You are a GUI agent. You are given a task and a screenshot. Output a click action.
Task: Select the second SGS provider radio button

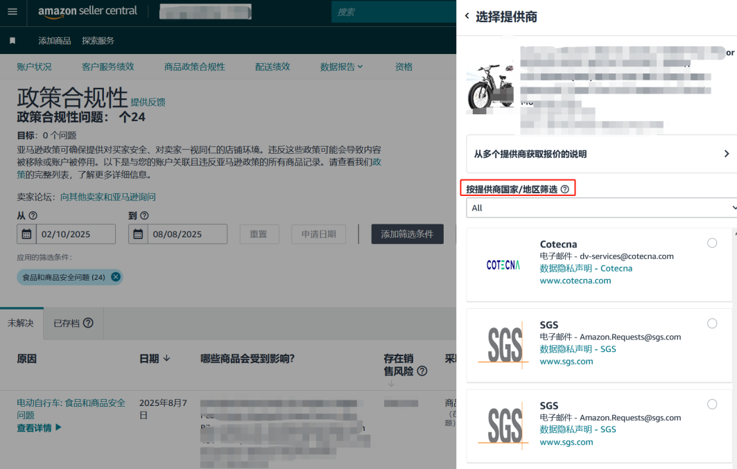712,404
